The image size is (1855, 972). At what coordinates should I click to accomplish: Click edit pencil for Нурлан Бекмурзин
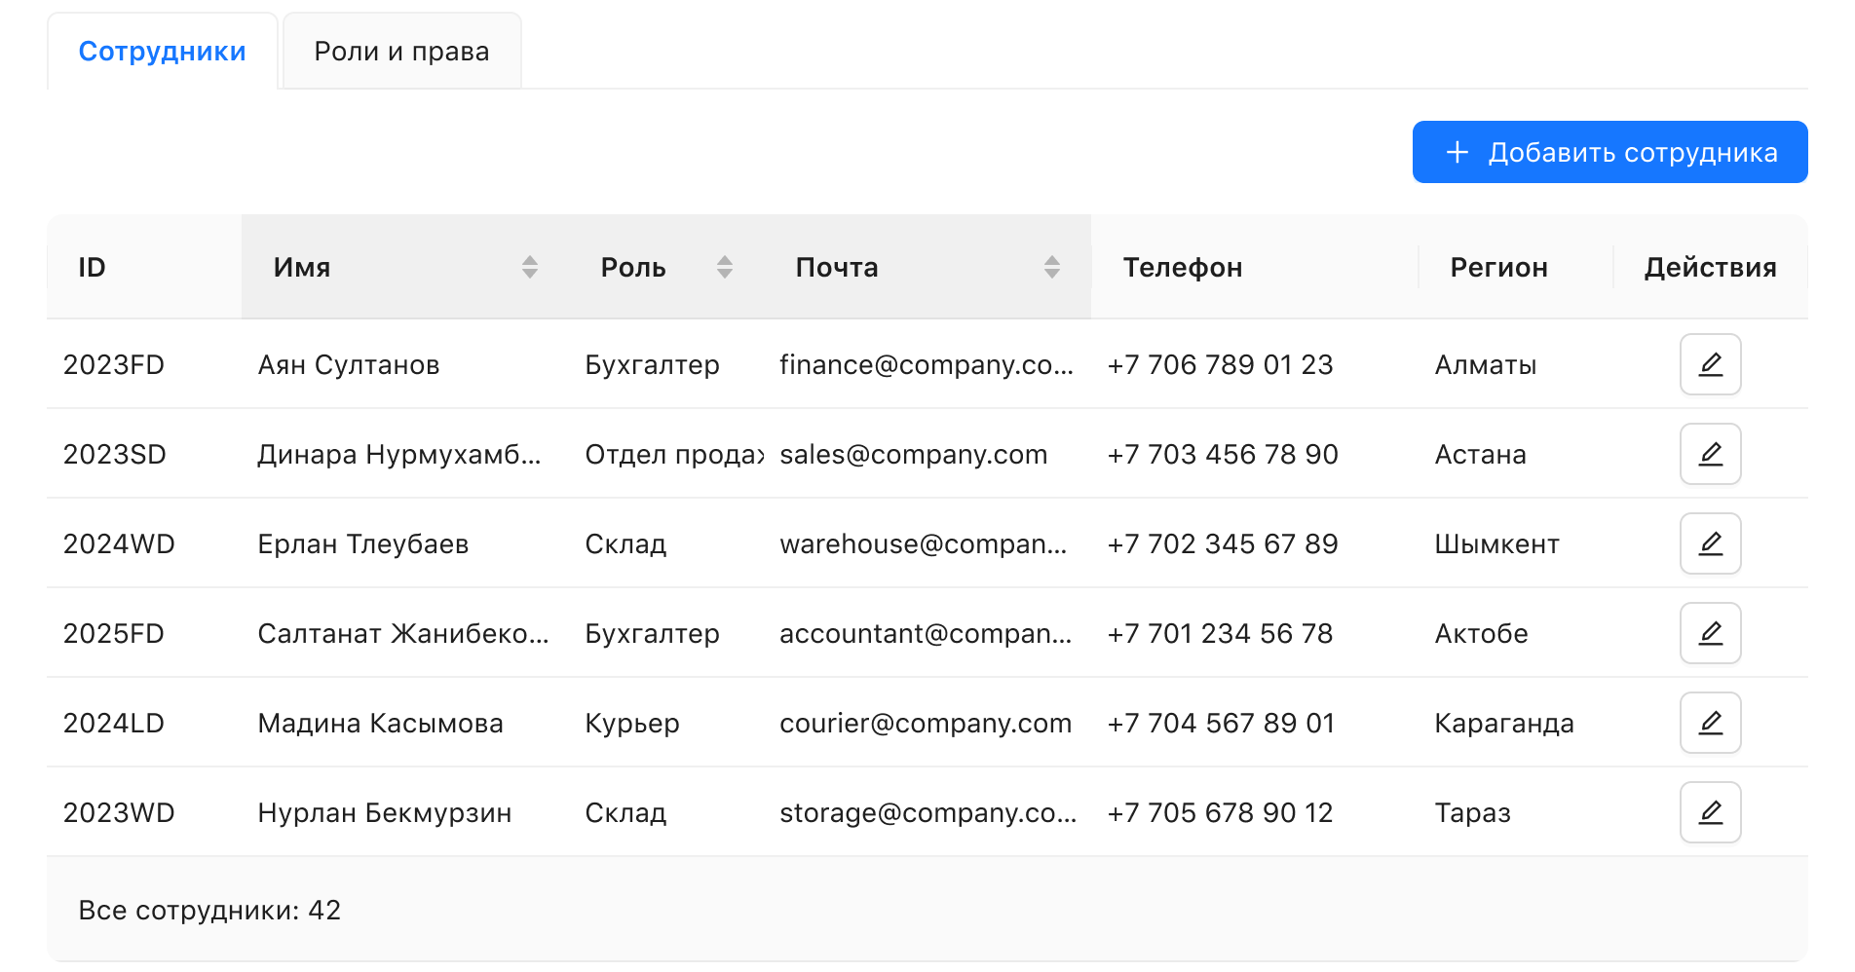pyautogui.click(x=1710, y=812)
